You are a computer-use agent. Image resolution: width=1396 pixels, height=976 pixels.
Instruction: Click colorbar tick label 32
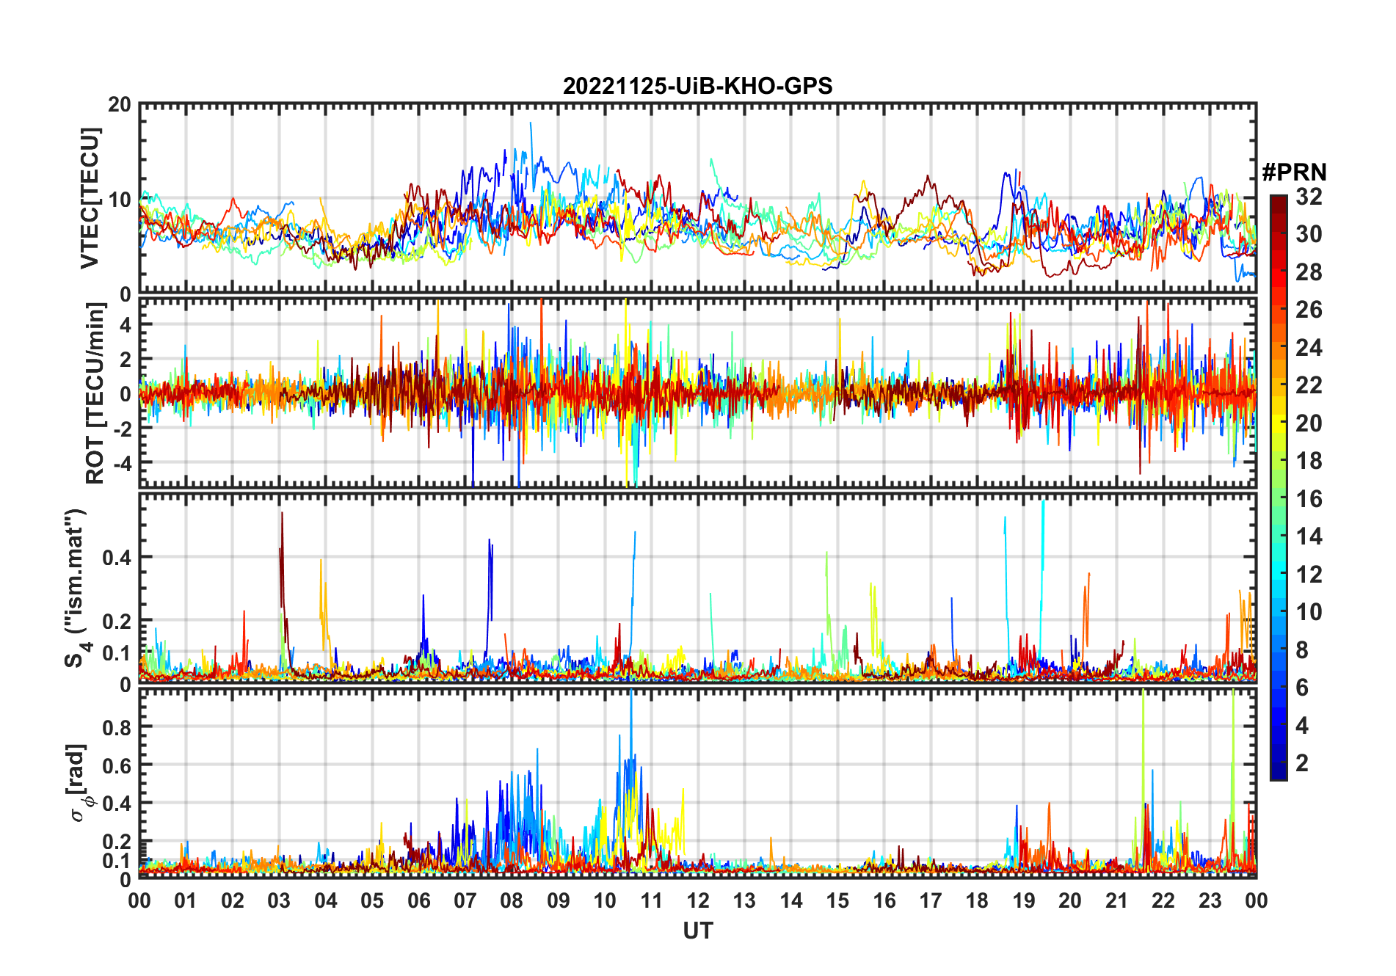pos(1309,197)
